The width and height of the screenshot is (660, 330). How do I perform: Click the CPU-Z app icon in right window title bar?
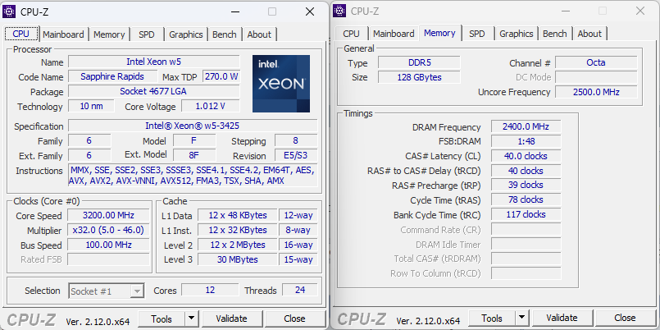(x=339, y=11)
